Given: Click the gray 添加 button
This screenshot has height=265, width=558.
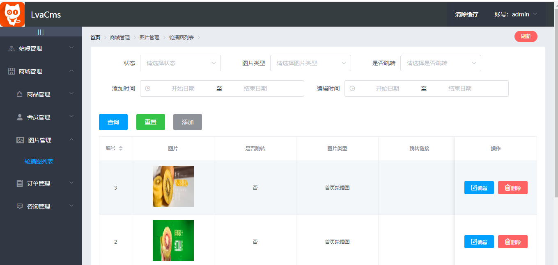Looking at the screenshot, I should point(188,122).
